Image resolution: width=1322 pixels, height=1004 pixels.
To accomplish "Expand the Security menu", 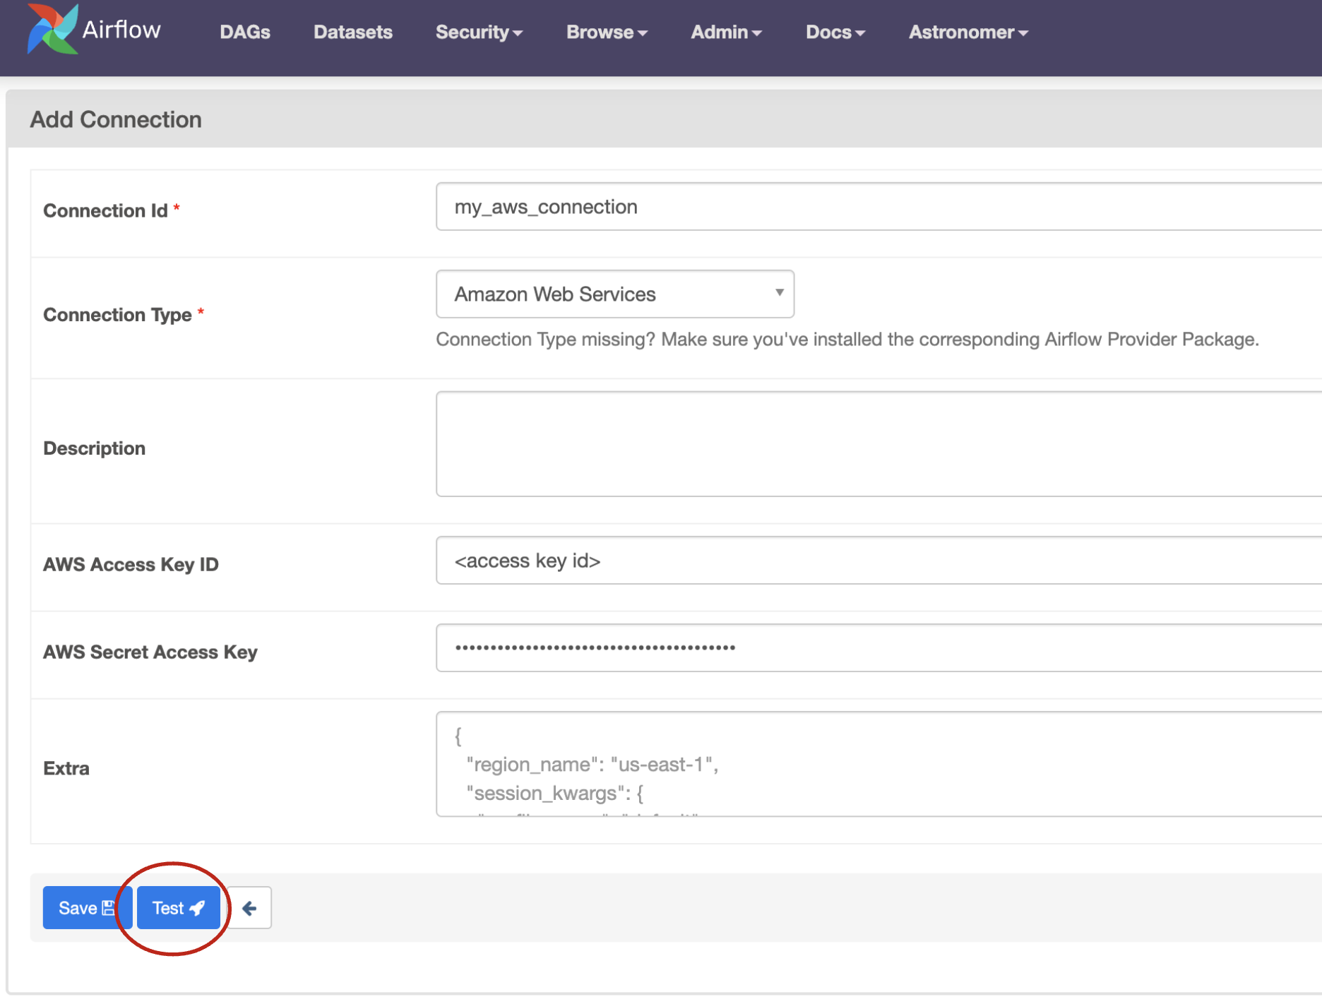I will (478, 32).
